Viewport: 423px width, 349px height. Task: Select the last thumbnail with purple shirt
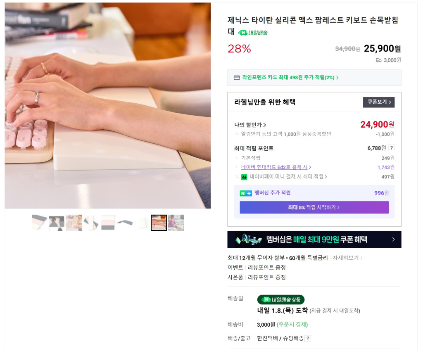tap(176, 223)
